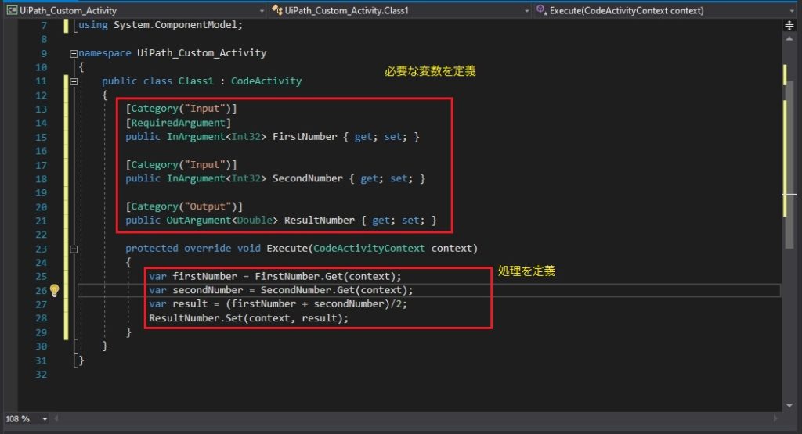Click the firstNumber variable on line 25

click(x=204, y=276)
